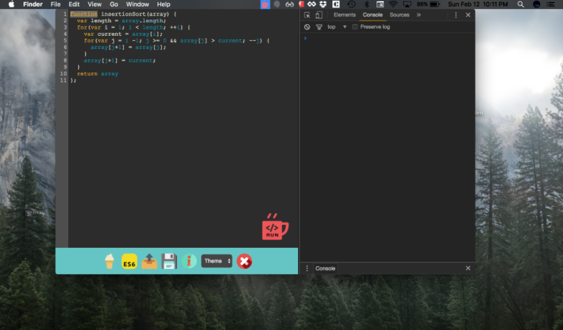
Task: Open the drawer three-dot menu
Action: (x=307, y=268)
